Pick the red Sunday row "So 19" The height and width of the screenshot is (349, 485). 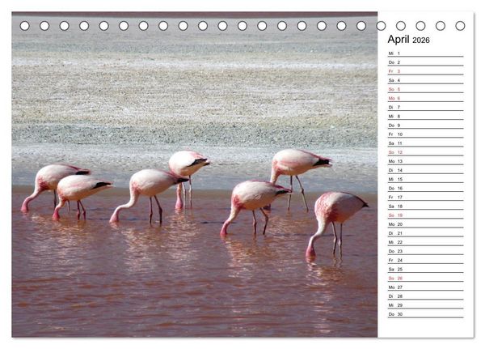coord(426,215)
